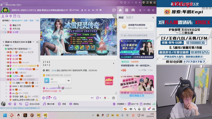Image resolution: width=212 pixels, height=119 pixels.
Task: Click the feedback message icon on top bar
Action: (x=121, y=3)
